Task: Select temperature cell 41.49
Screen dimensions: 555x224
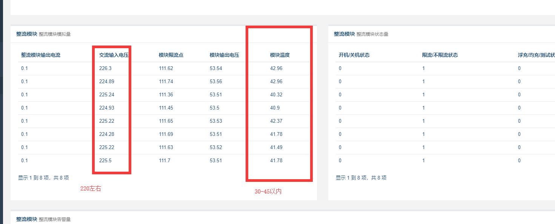Action: coord(276,147)
